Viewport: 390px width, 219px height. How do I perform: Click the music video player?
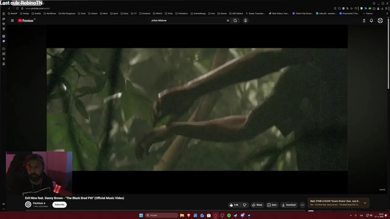(x=197, y=109)
